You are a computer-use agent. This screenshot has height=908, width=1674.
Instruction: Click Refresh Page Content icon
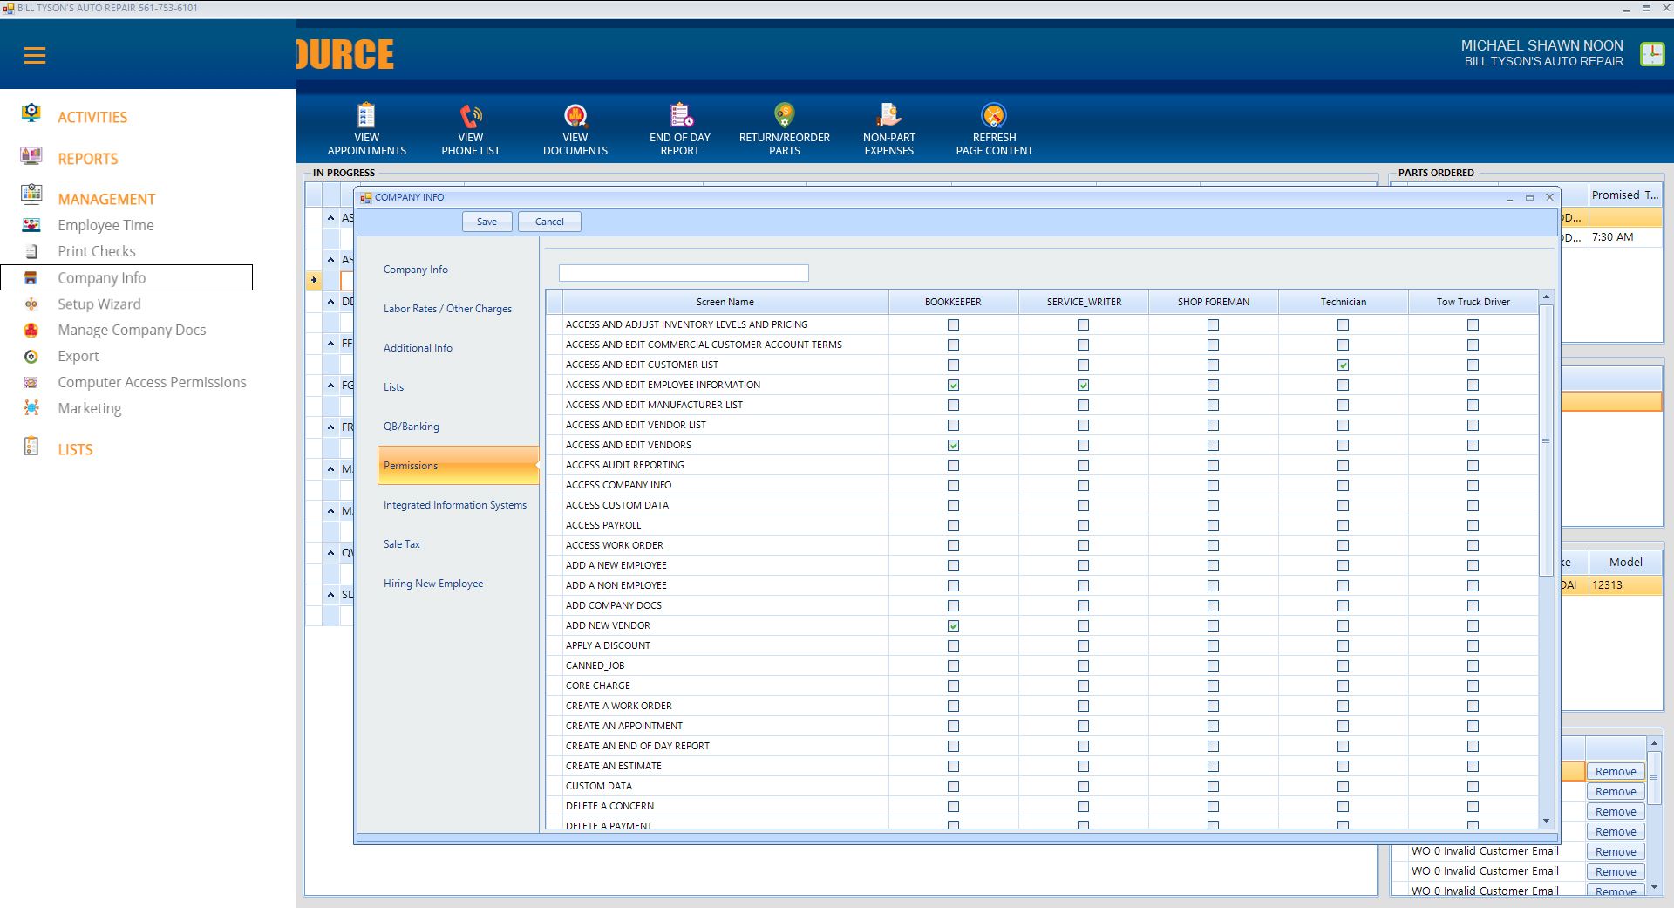(994, 116)
